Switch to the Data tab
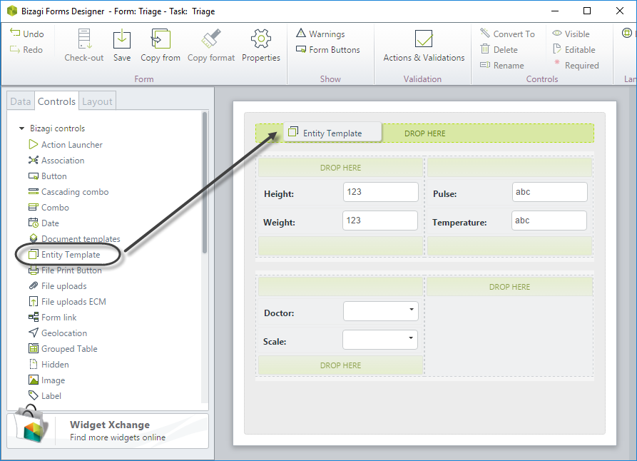Viewport: 637px width, 461px height. (x=20, y=101)
